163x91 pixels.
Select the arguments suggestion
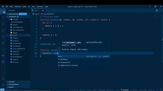coord(84,62)
